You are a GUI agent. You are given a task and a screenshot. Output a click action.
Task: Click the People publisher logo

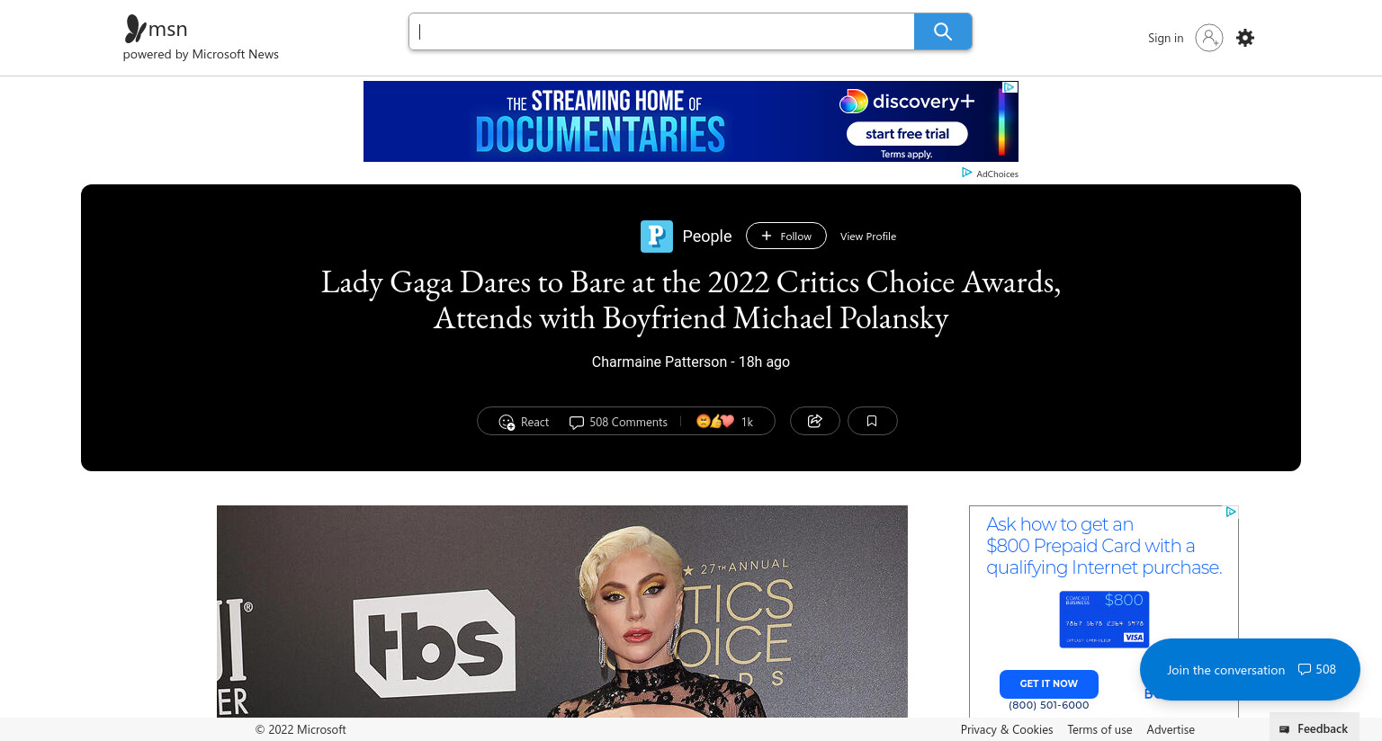pos(657,237)
